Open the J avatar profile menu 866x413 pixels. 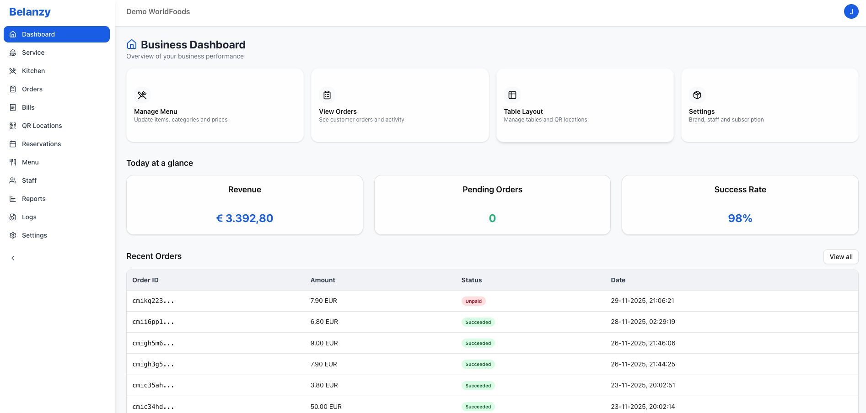tap(851, 11)
